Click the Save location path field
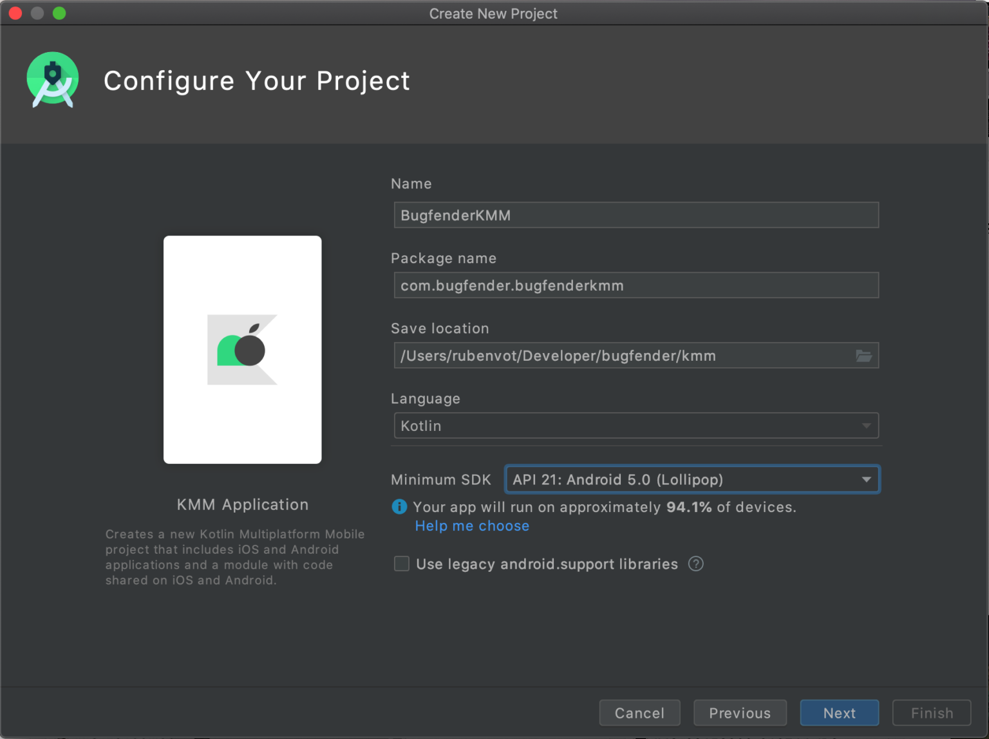This screenshot has width=989, height=739. coord(618,355)
